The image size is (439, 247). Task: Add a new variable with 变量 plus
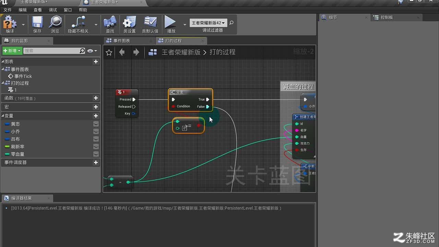pyautogui.click(x=96, y=116)
